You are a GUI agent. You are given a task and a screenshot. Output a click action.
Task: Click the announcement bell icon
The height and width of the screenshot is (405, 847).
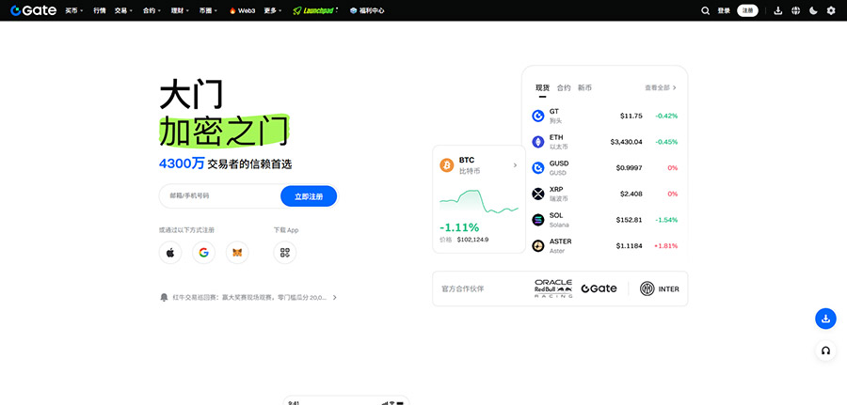pos(164,297)
